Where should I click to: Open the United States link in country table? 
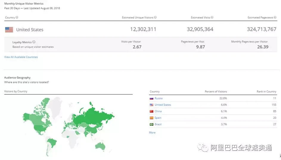pyautogui.click(x=163, y=105)
